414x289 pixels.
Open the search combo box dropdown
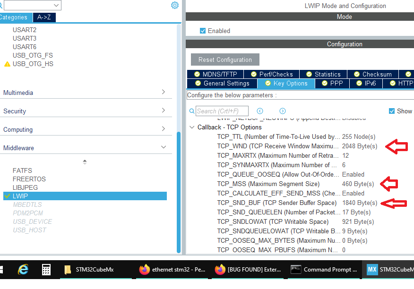[x=56, y=5]
